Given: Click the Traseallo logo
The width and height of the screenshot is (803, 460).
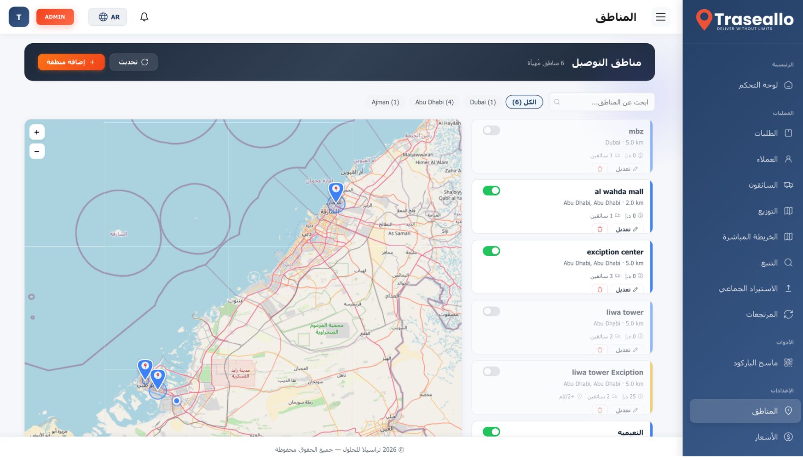Looking at the screenshot, I should [745, 20].
